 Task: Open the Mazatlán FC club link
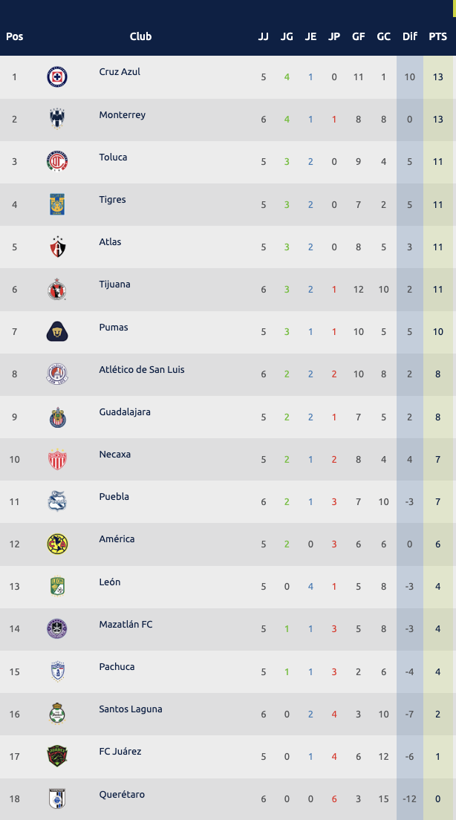click(x=126, y=625)
